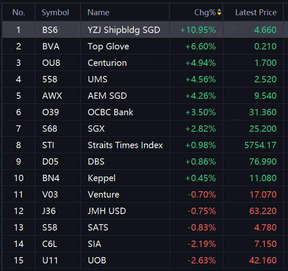
Task: Click the +4.94% change value
Action: 200,63
